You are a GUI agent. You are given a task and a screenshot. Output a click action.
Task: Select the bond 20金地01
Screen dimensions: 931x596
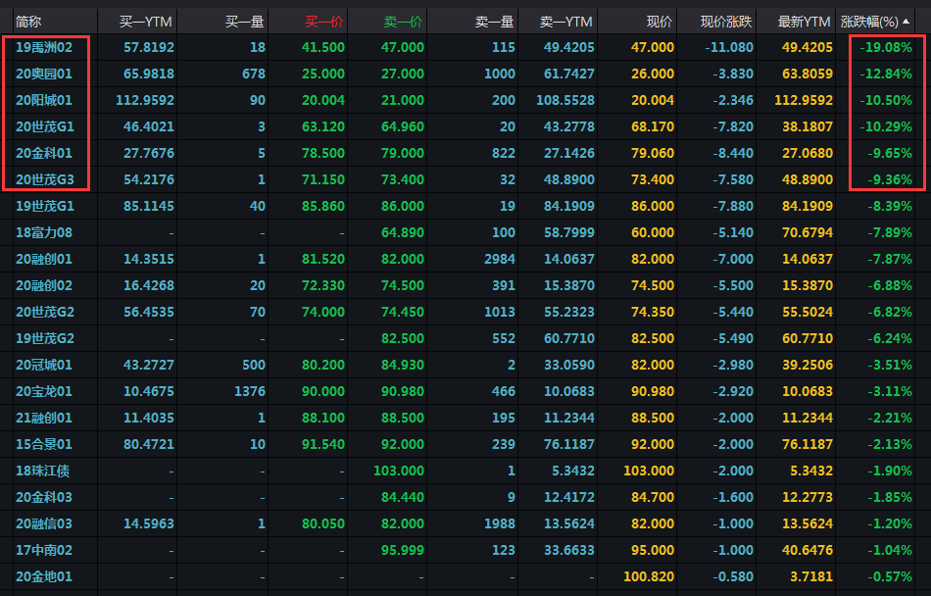(x=44, y=576)
